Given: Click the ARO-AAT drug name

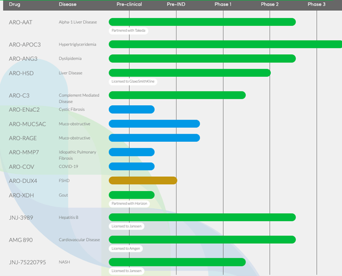Looking at the screenshot, I should click(x=21, y=22).
